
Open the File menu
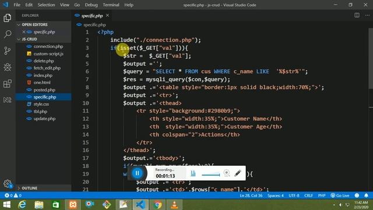pos(17,5)
